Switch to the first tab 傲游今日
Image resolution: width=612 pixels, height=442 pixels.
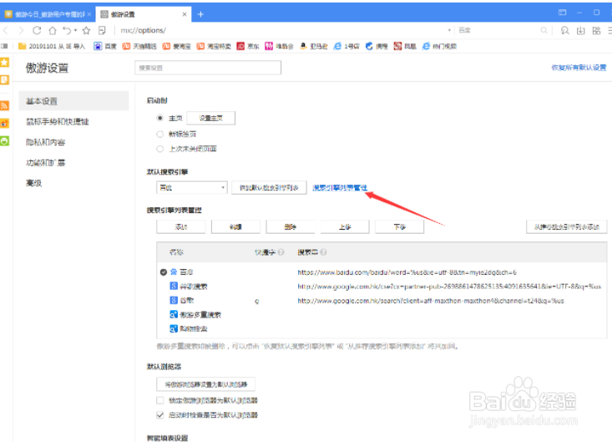coord(48,14)
